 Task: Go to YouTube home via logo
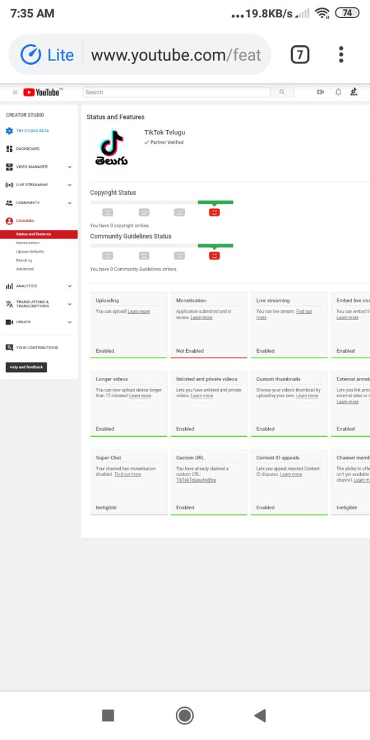coord(42,92)
